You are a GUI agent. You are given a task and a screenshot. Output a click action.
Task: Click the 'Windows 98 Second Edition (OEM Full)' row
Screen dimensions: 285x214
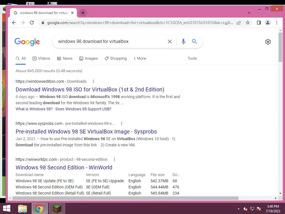point(98,187)
